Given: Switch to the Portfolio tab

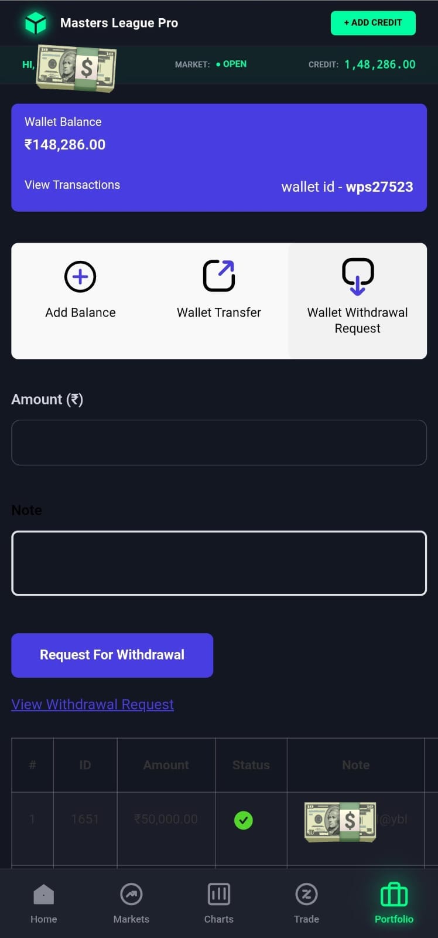Looking at the screenshot, I should (394, 903).
